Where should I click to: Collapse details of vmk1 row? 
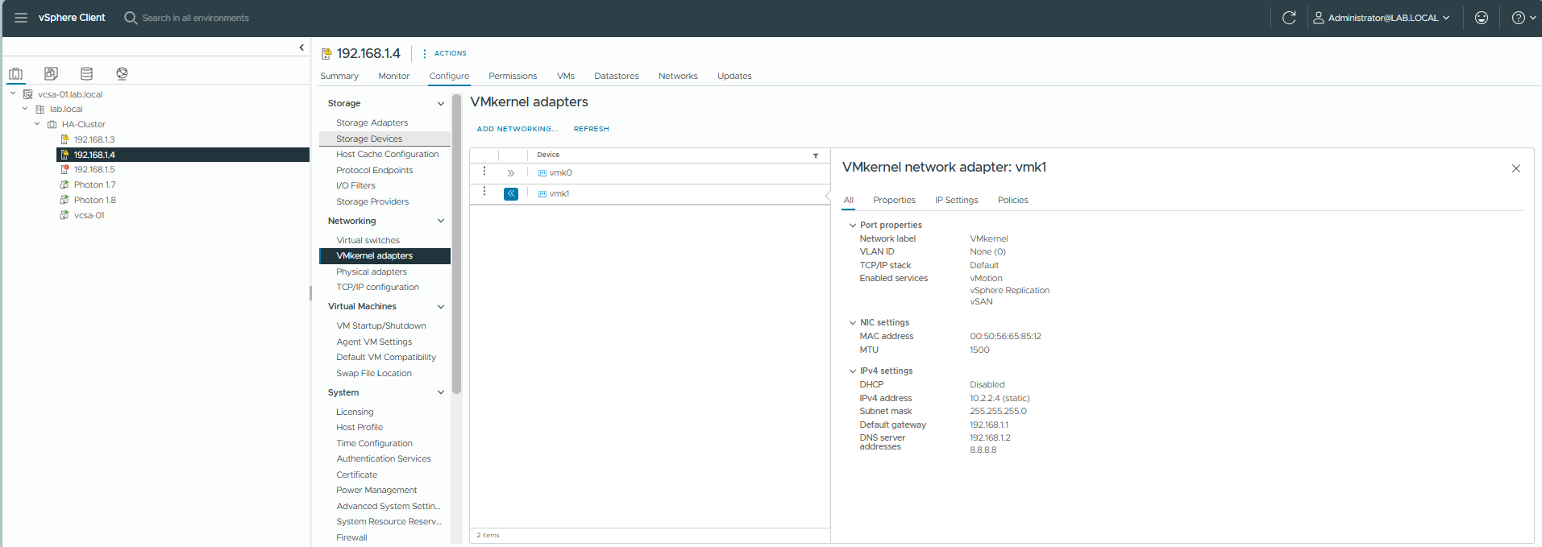pos(511,194)
